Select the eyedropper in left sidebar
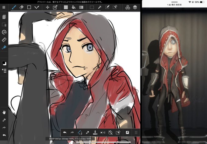Screen dimensions: 207x144 click(x=4, y=120)
